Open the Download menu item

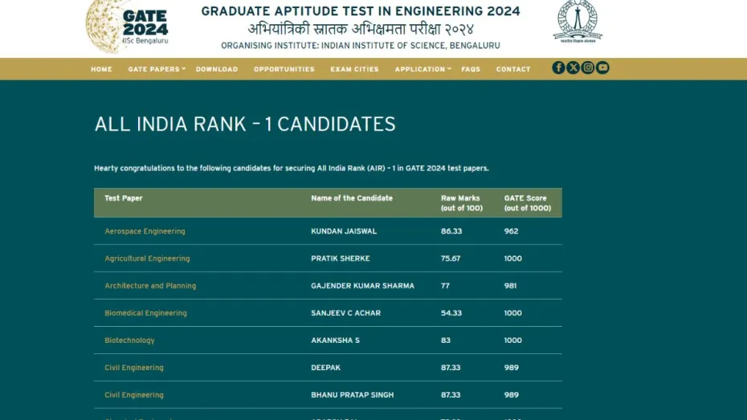tap(217, 70)
